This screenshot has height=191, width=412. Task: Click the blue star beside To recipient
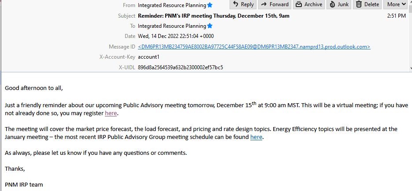click(210, 26)
